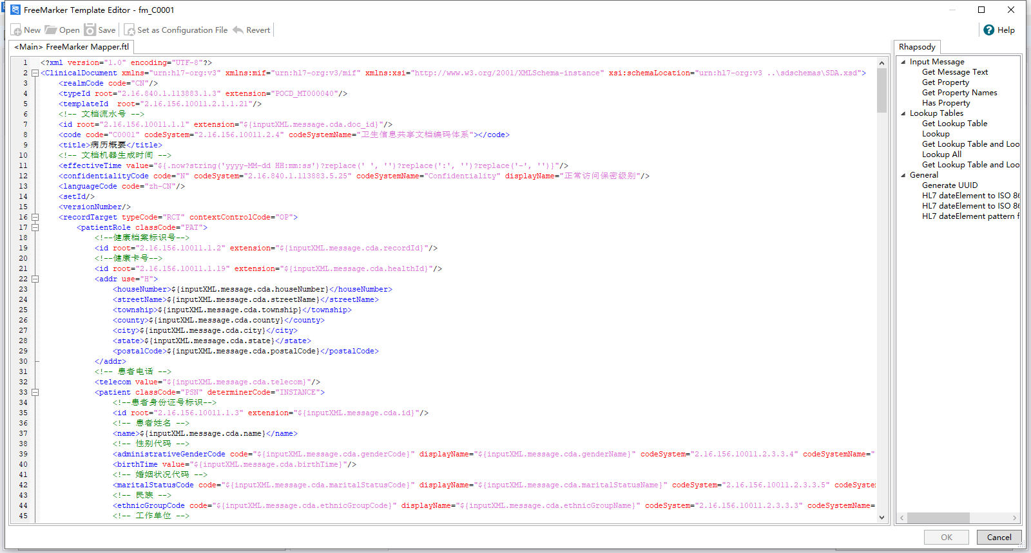The height and width of the screenshot is (553, 1031).
Task: Select the Rhapsody panel tab
Action: (917, 47)
